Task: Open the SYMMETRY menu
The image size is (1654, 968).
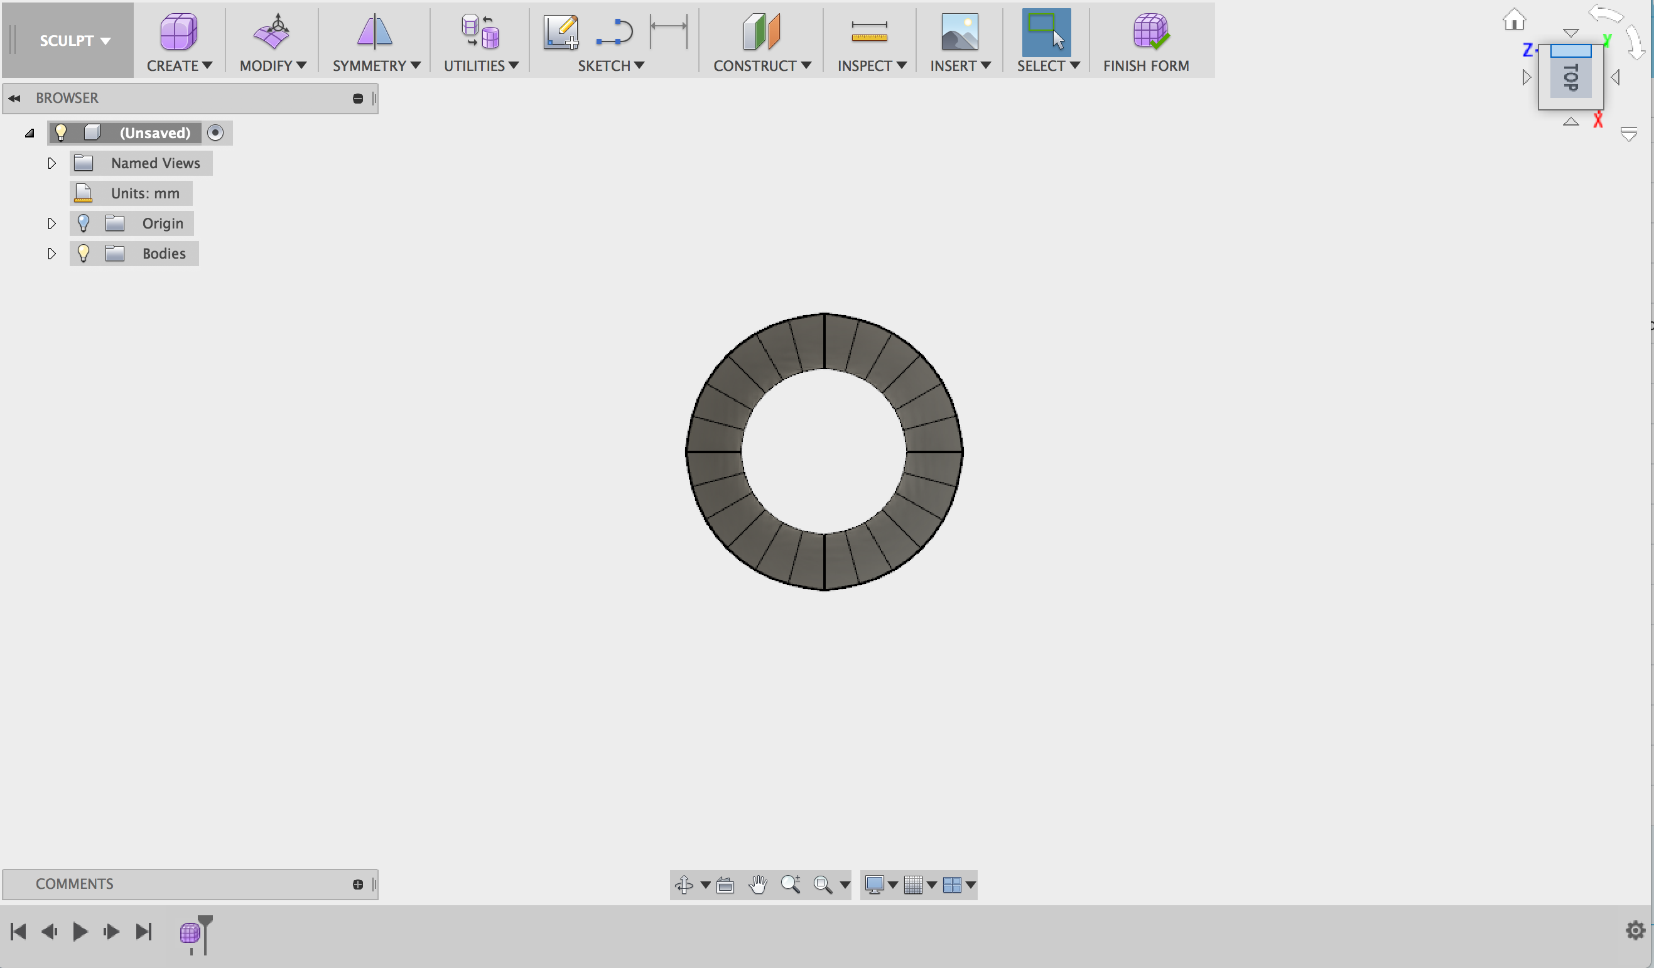Action: click(x=376, y=66)
